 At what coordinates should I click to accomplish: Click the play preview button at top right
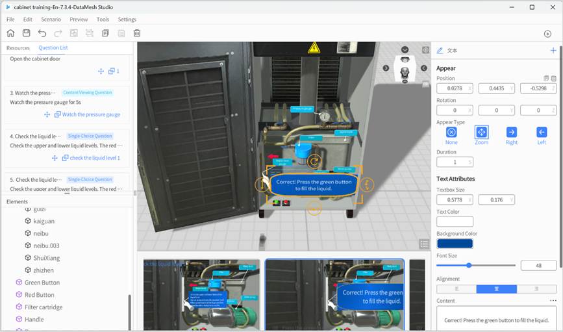547,34
